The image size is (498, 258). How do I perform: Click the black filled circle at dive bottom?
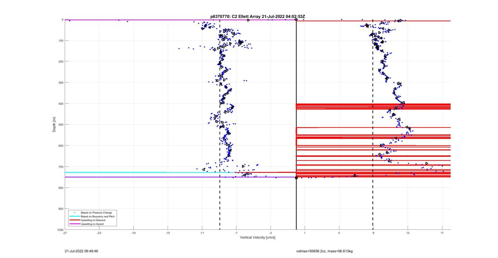tap(296, 178)
